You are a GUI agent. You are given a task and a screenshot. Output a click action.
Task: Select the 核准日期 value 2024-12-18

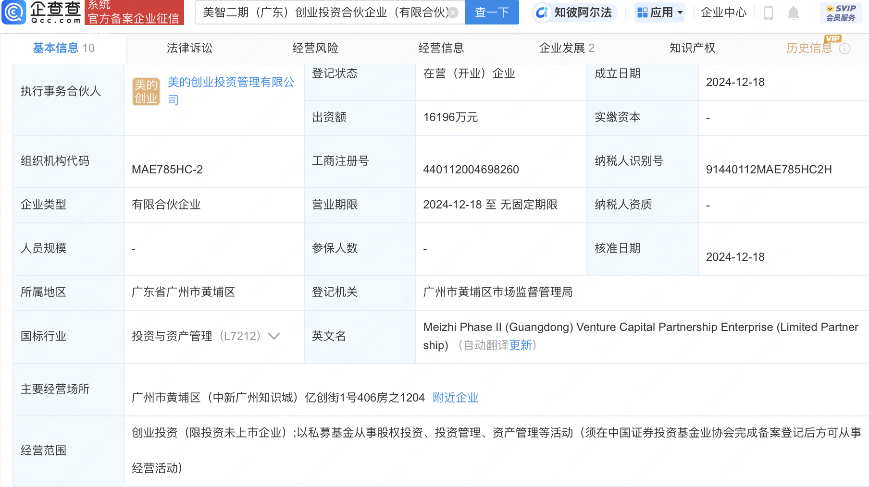tap(735, 257)
